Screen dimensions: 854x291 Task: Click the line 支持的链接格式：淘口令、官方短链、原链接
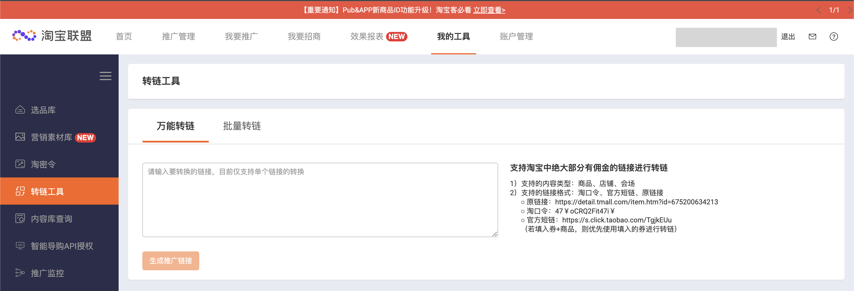587,193
